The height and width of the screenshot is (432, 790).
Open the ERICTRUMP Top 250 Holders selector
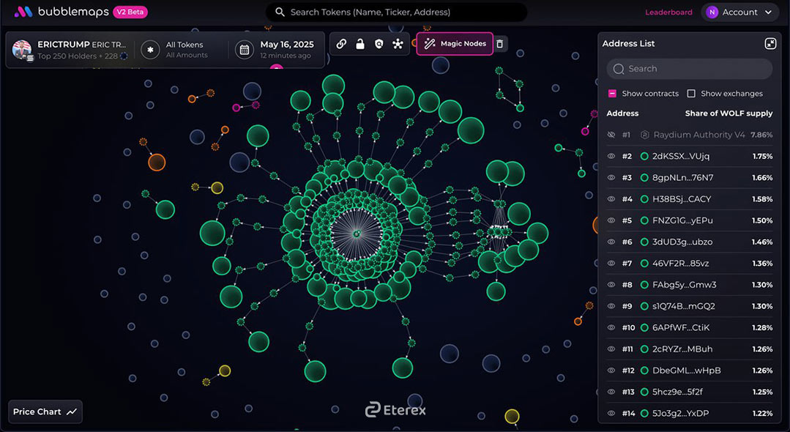(70, 50)
